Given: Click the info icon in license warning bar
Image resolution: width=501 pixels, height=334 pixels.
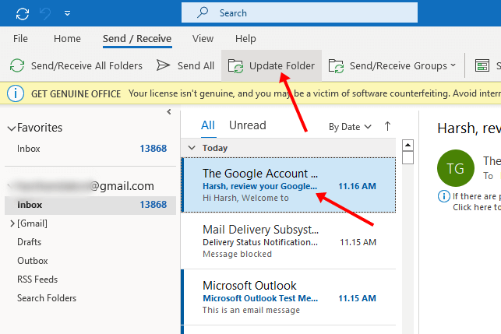Looking at the screenshot, I should 15,93.
